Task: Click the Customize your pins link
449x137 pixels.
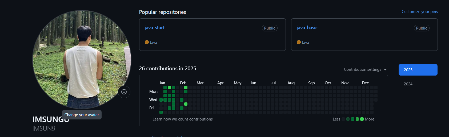Action: tap(419, 12)
